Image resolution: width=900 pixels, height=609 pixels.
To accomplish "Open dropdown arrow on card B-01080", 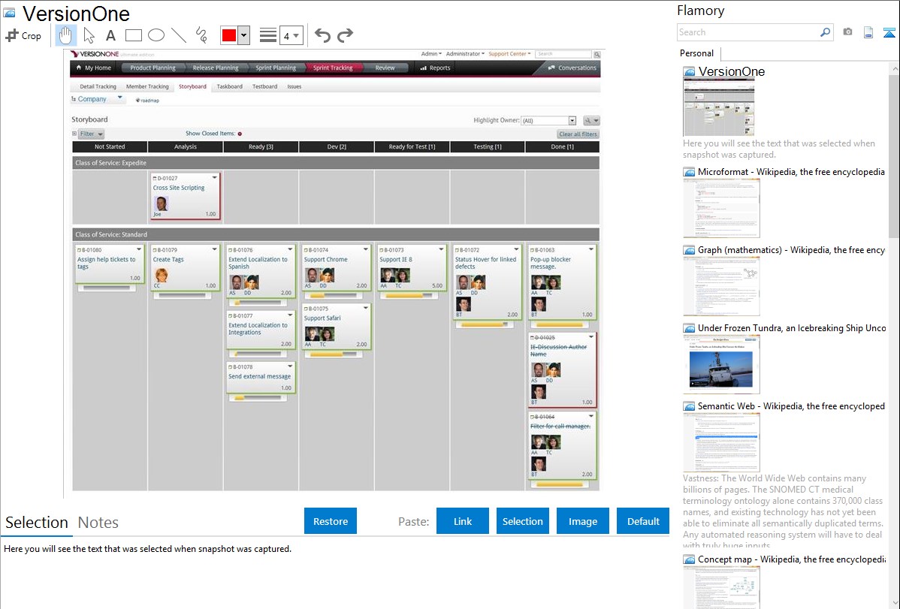I will 139,249.
